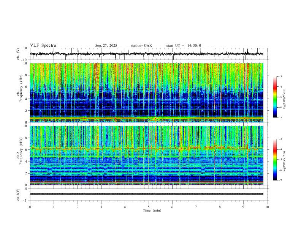
Task: Click the "5" tick of ch.3 voltage axis
Action: pos(26,189)
